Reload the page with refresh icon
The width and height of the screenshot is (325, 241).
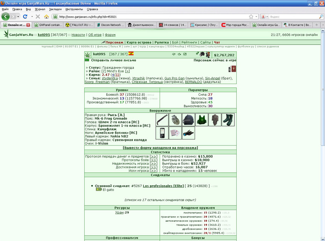[x=25, y=16]
